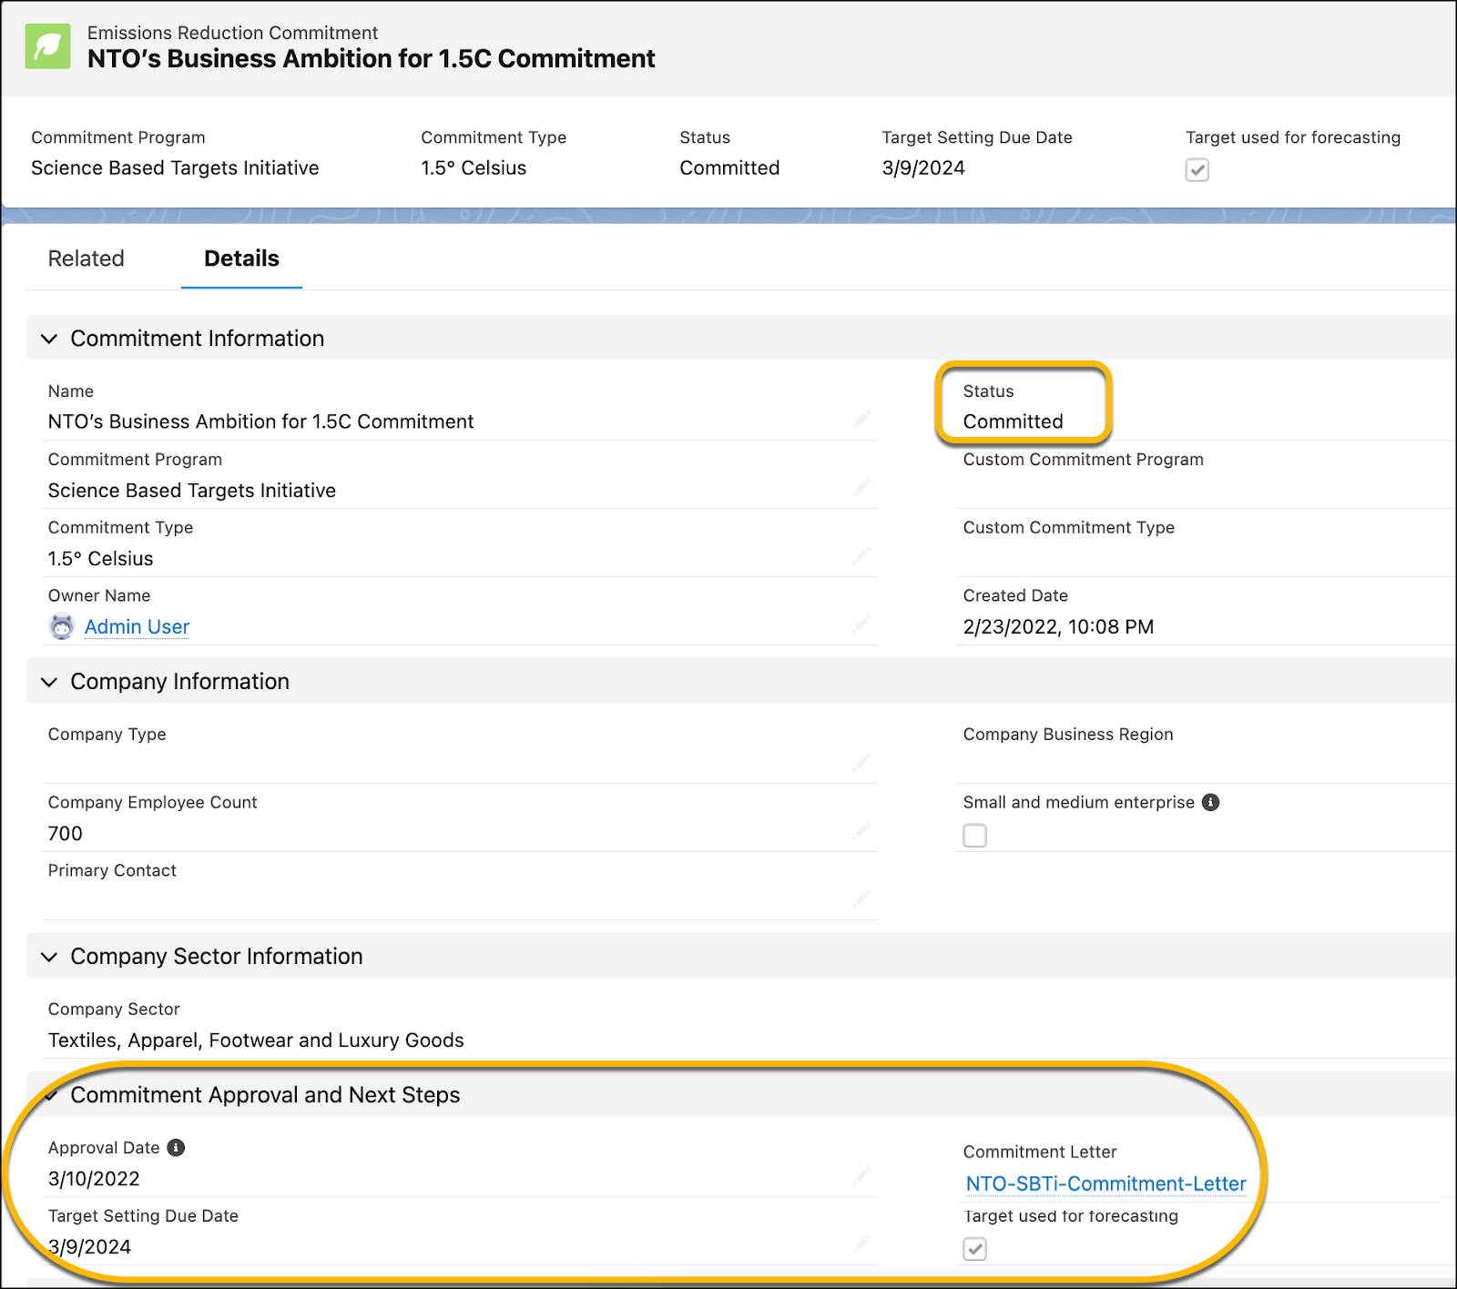1457x1289 pixels.
Task: Click the header 1.5° Celsius Commitment Type value
Action: tap(474, 167)
